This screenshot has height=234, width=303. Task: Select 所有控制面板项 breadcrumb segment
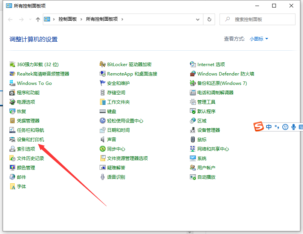point(102,19)
